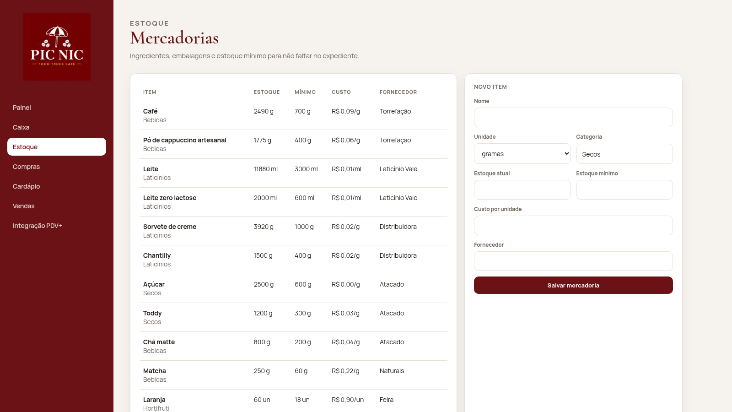732x412 pixels.
Task: Open Integração PDV+ in sidebar
Action: [57, 226]
